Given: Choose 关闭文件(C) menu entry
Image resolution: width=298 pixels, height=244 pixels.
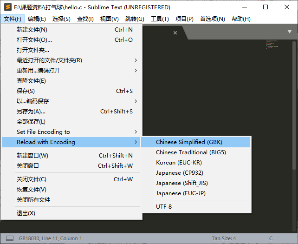Looking at the screenshot, I should [71, 179].
